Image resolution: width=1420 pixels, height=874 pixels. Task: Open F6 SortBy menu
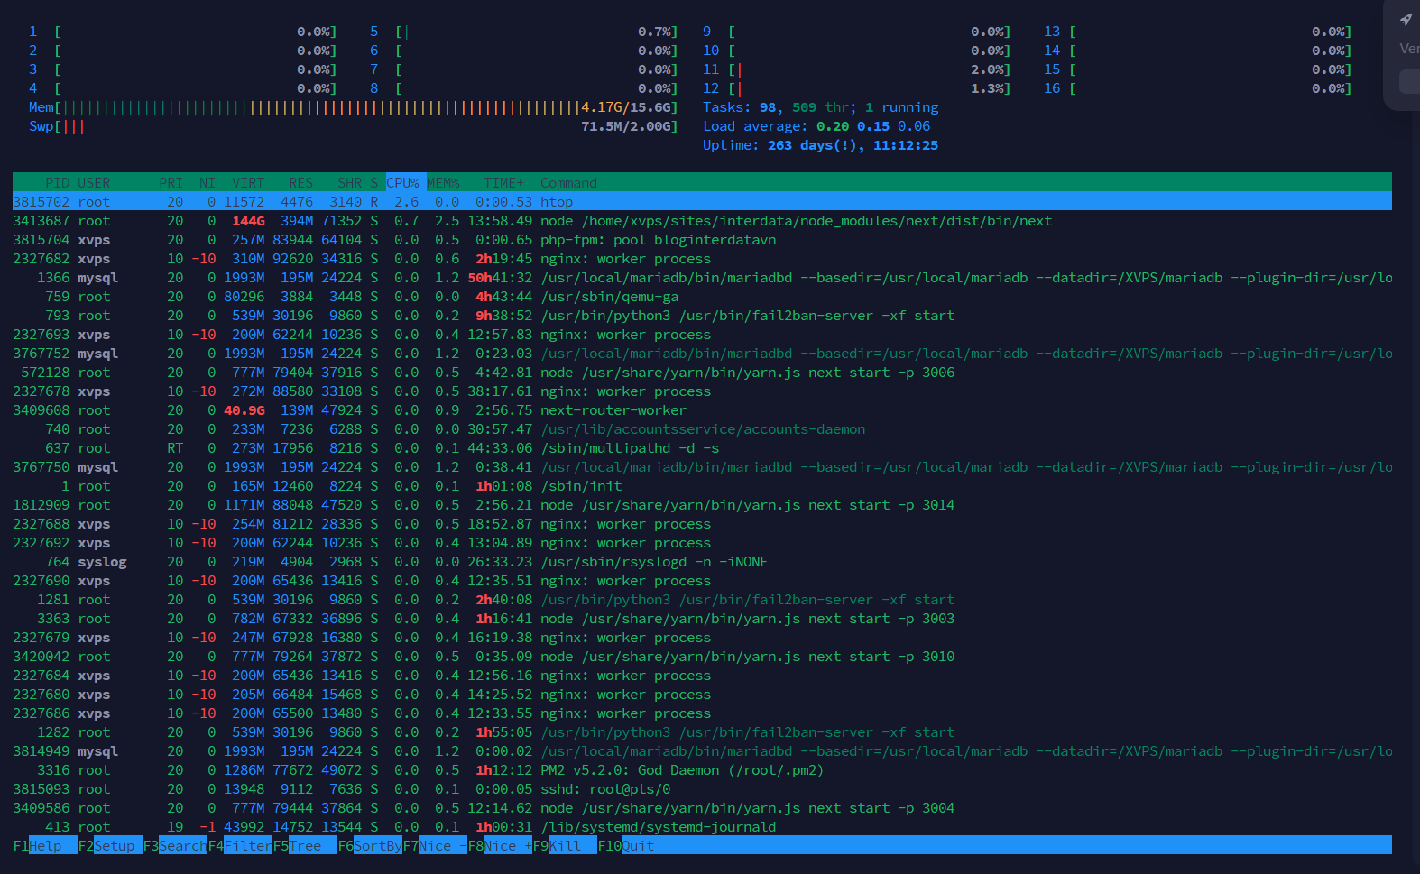[370, 845]
